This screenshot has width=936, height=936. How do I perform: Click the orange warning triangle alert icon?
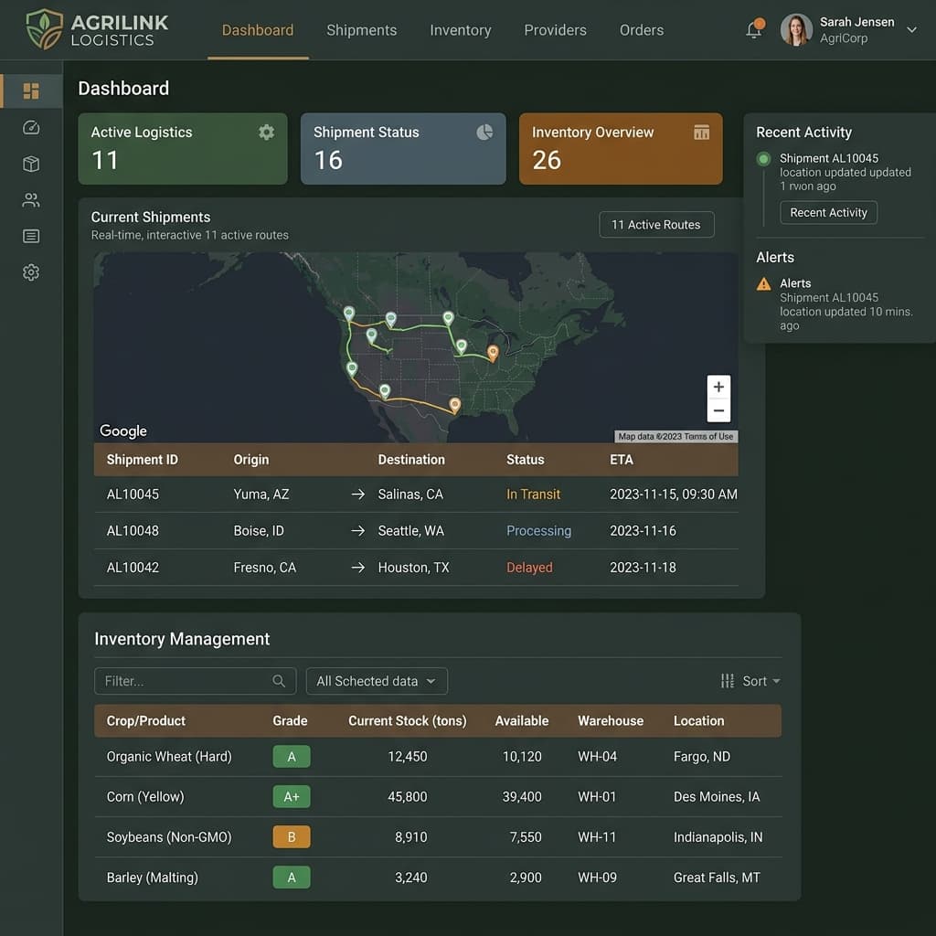763,284
